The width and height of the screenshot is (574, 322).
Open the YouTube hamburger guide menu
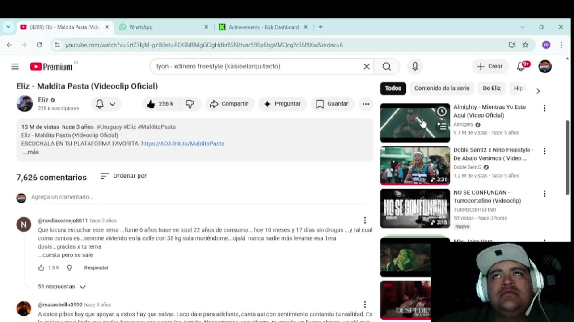point(15,67)
